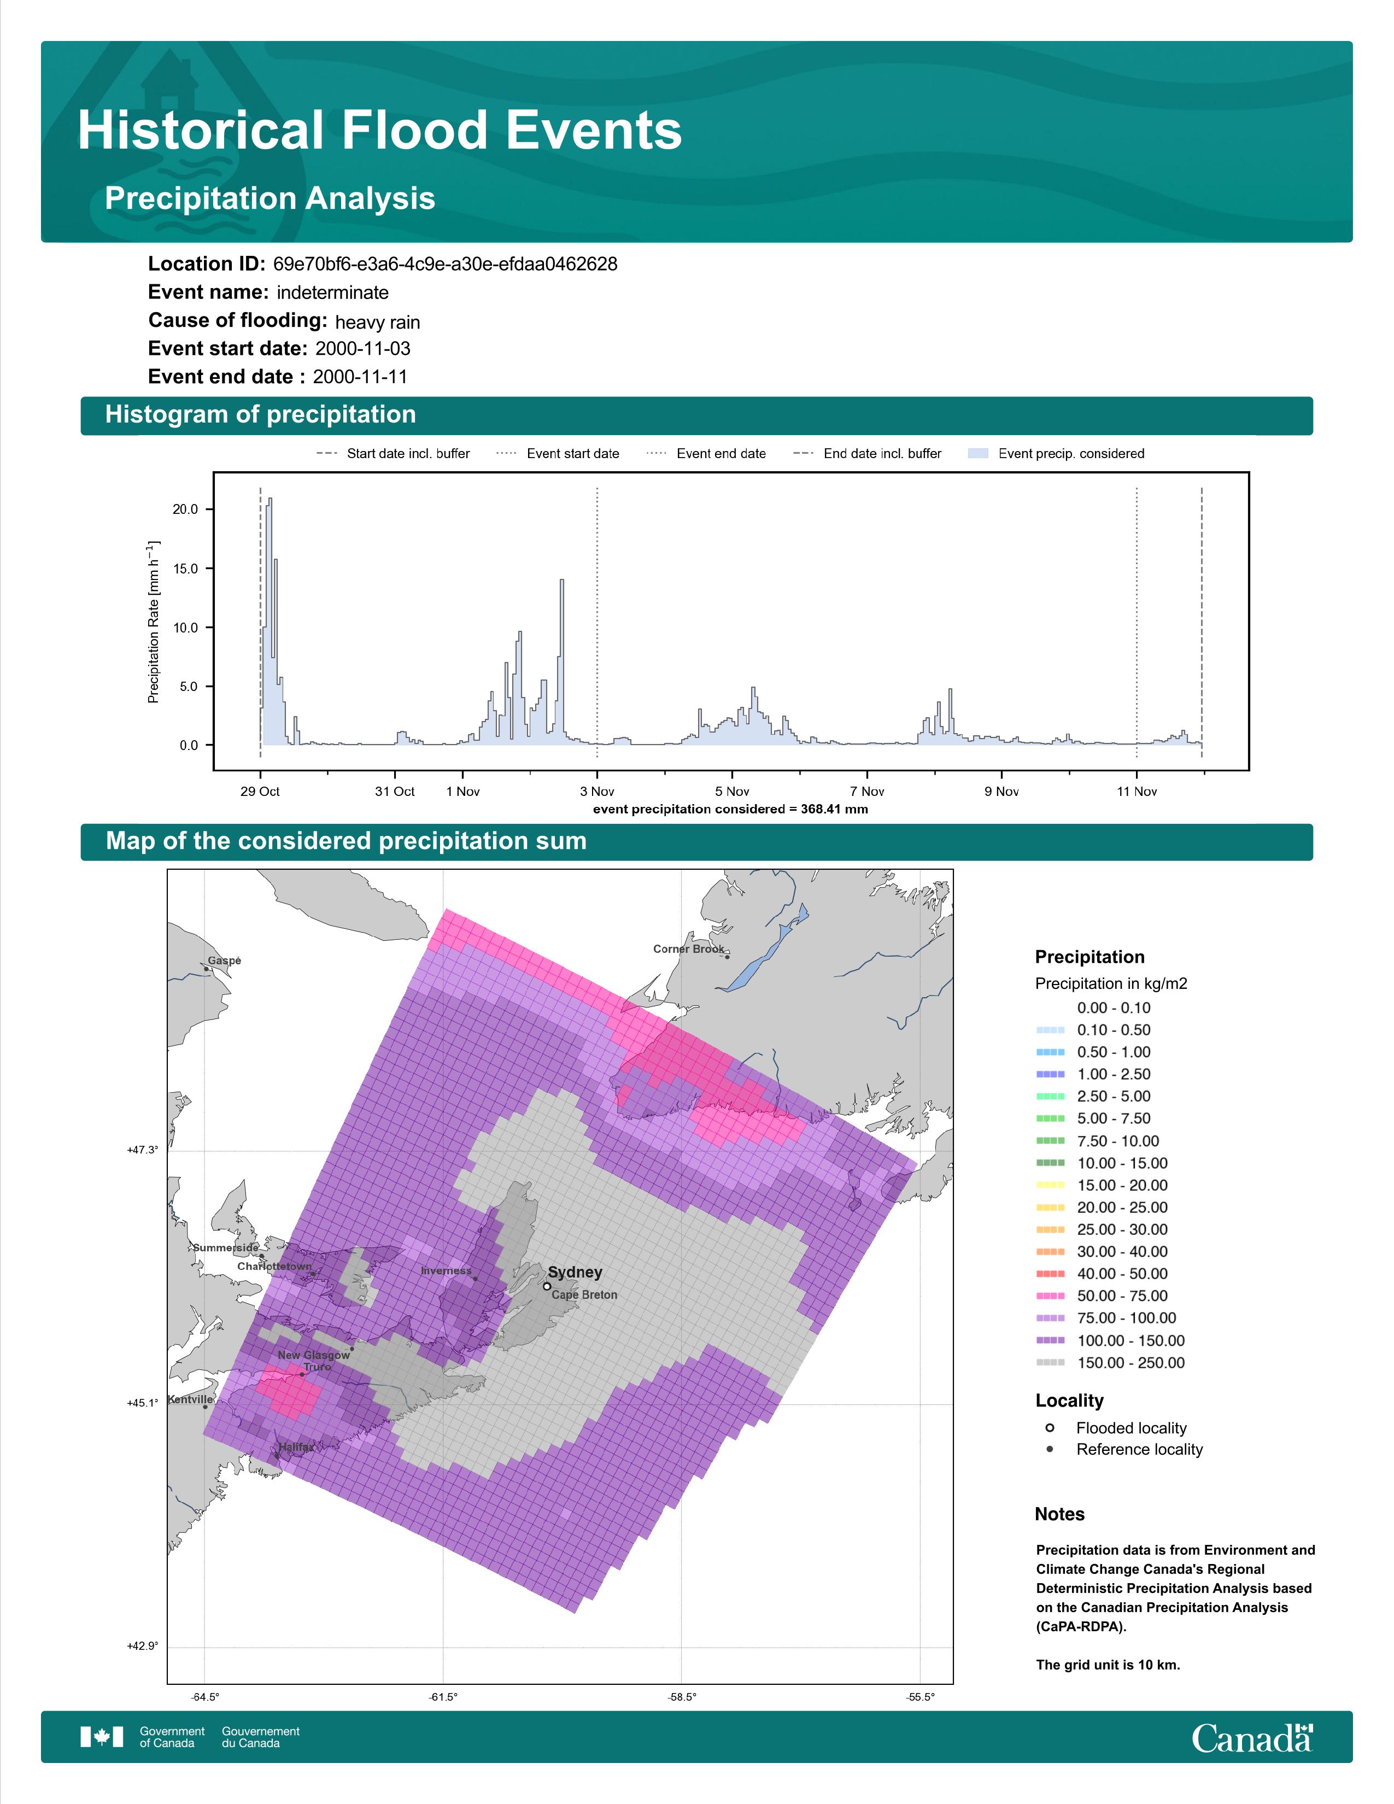Viewport: 1394px width, 1804px height.
Task: Click the 150.00 - 250.00 grey swatch
Action: coord(1050,1362)
